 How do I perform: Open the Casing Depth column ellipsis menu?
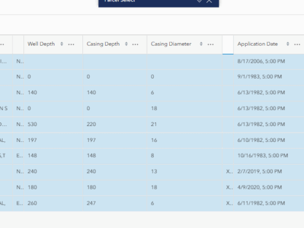(x=136, y=44)
